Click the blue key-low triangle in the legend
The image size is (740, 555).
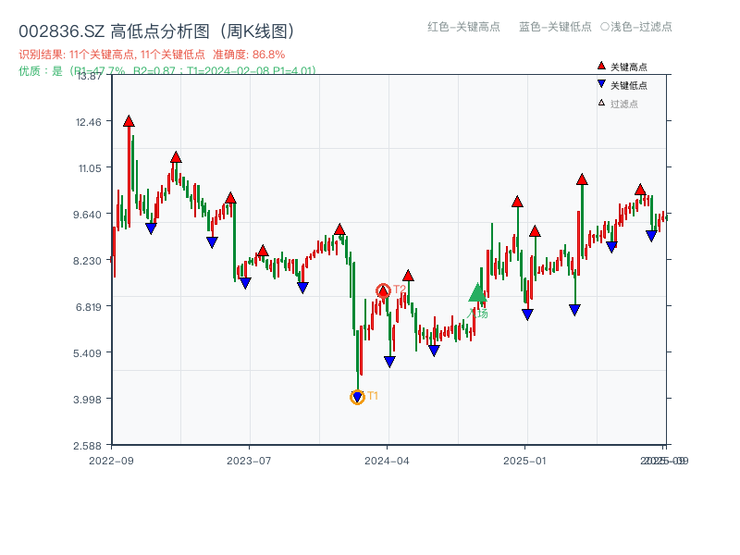pos(601,84)
